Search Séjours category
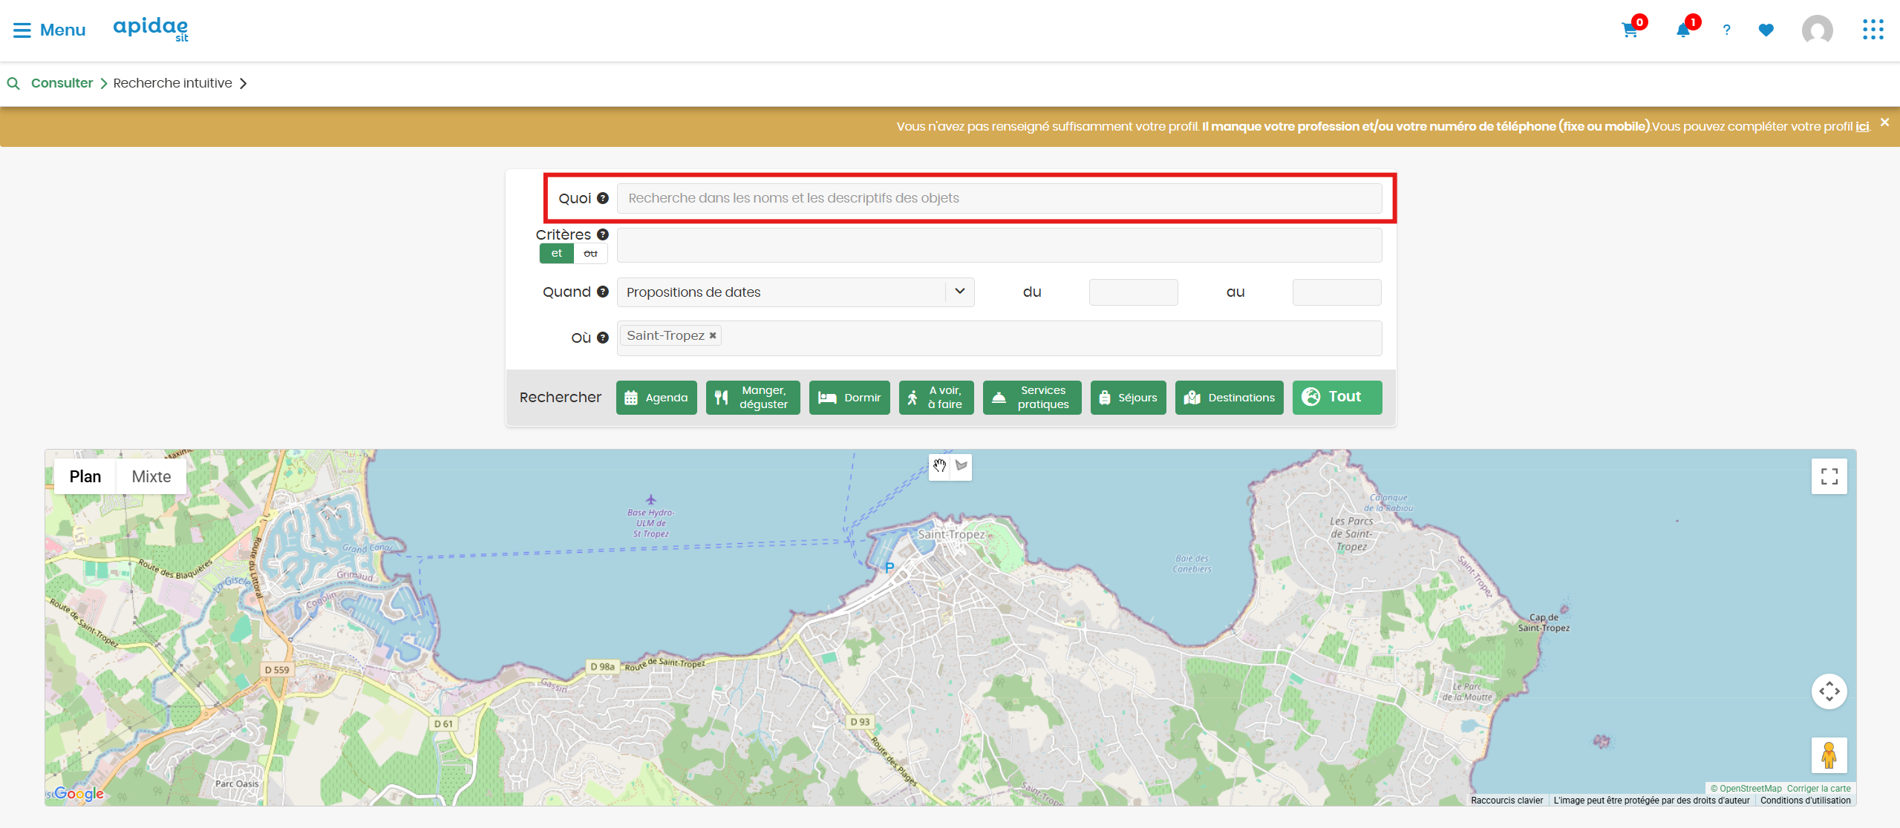Screen dimensions: 1900x828 tap(1129, 398)
